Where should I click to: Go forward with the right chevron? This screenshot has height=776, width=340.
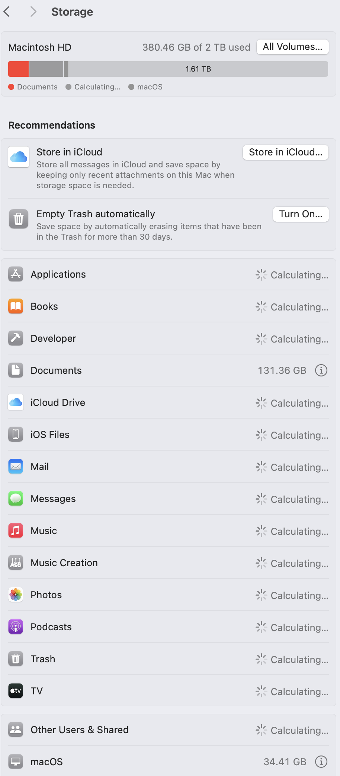click(33, 12)
